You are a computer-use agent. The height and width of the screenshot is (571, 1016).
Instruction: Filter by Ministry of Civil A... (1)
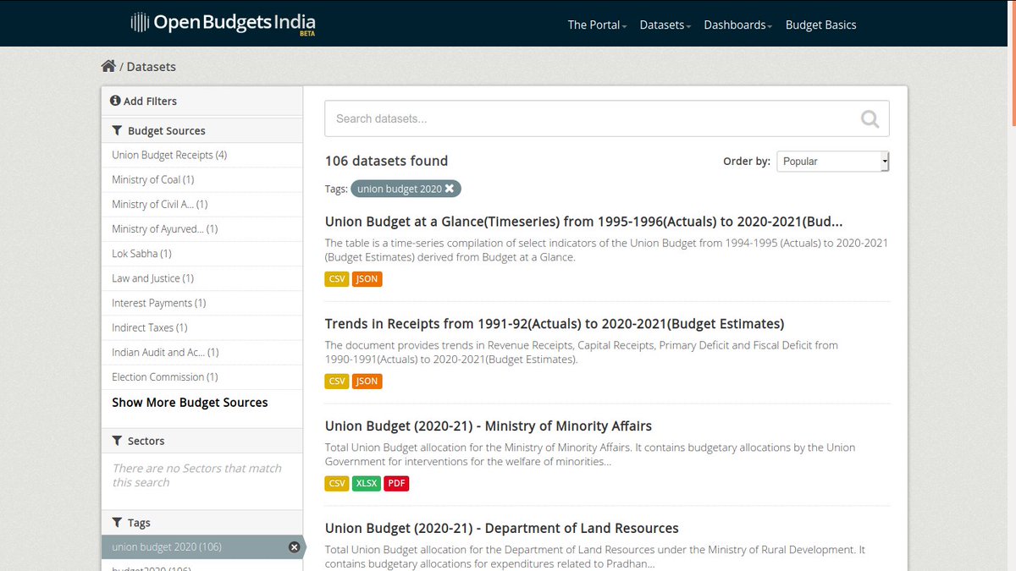click(202, 204)
